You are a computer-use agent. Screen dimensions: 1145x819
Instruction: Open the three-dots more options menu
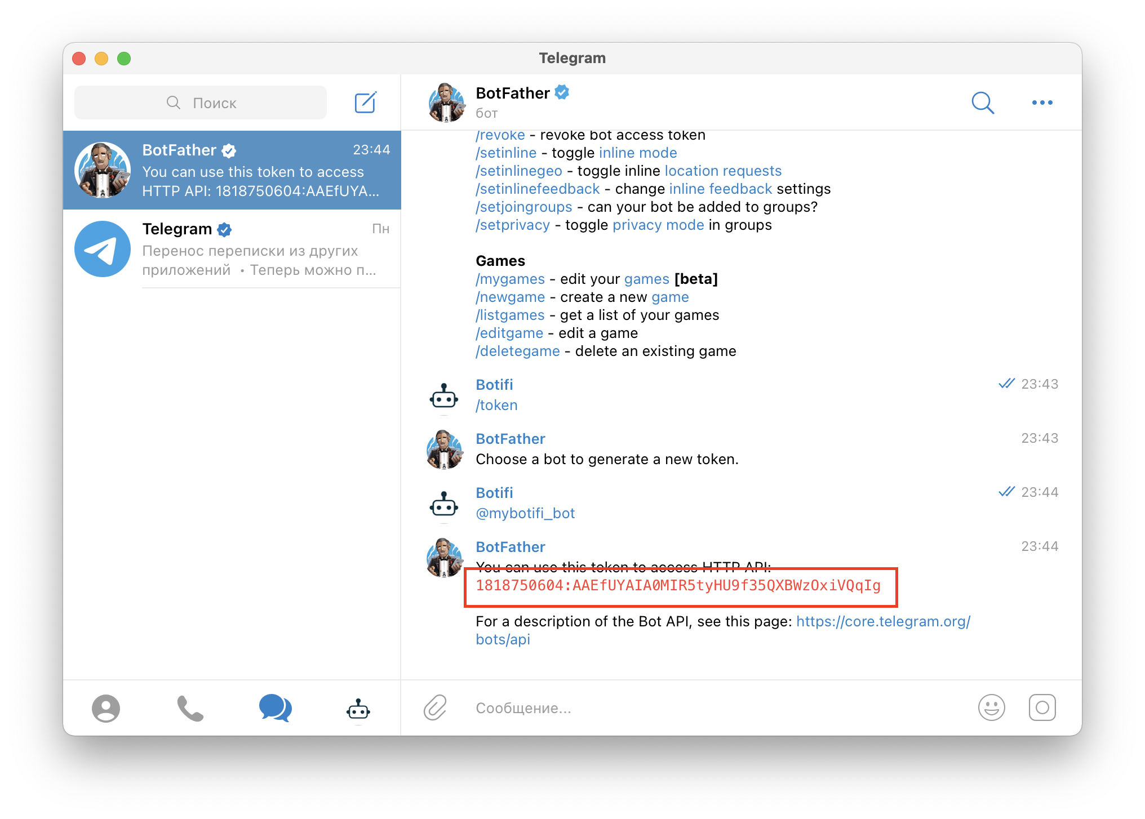(1042, 103)
